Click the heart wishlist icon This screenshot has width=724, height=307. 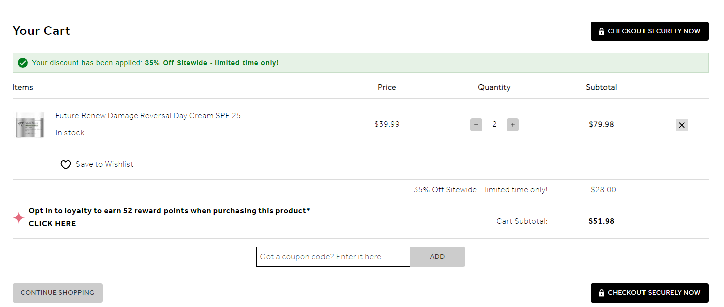(x=66, y=165)
